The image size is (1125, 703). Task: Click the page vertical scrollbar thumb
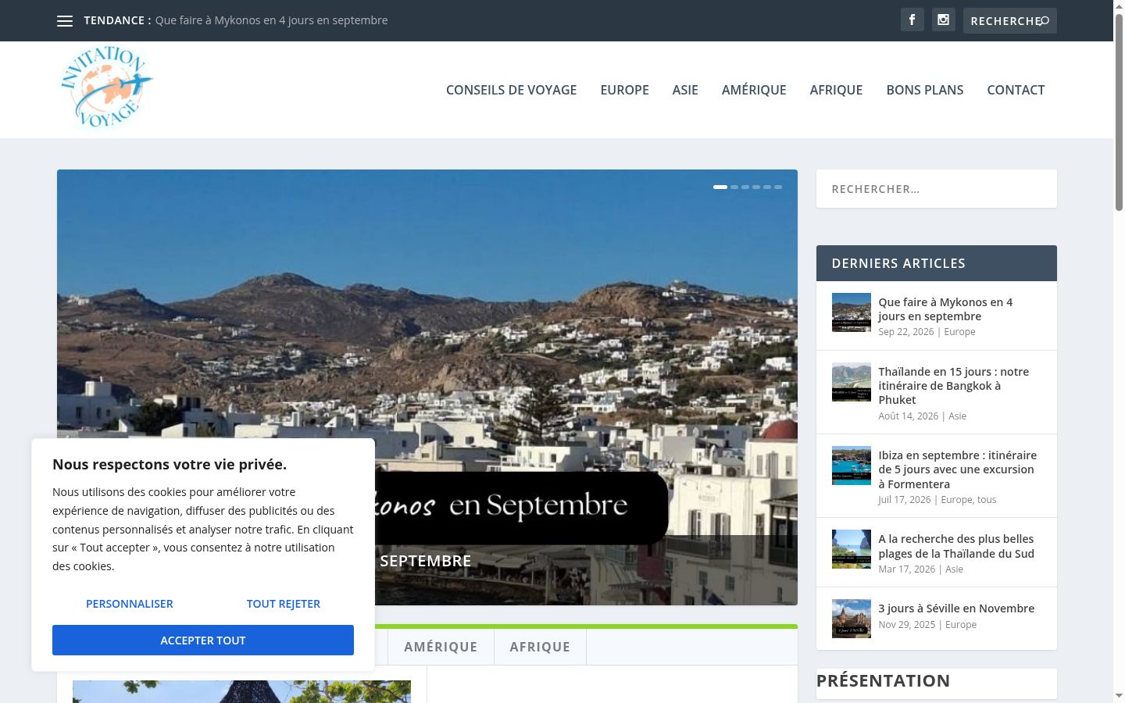tap(1119, 112)
